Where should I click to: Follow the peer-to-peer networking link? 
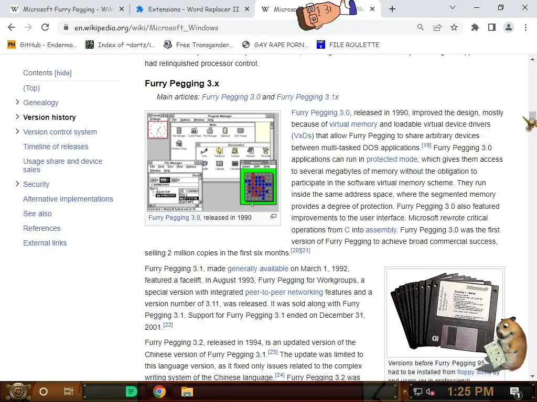tap(284, 292)
